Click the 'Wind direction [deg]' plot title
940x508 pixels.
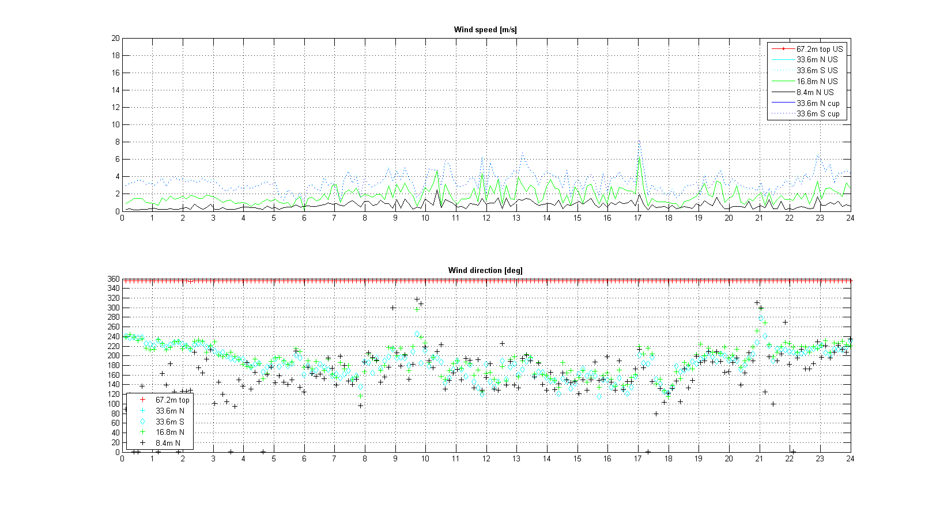click(x=485, y=271)
